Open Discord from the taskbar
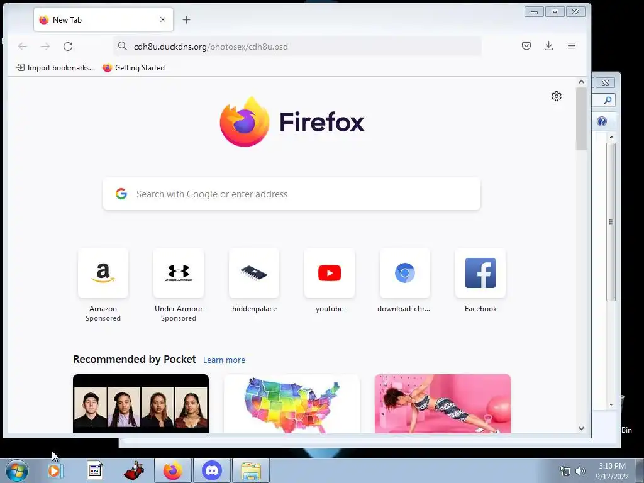 (212, 470)
